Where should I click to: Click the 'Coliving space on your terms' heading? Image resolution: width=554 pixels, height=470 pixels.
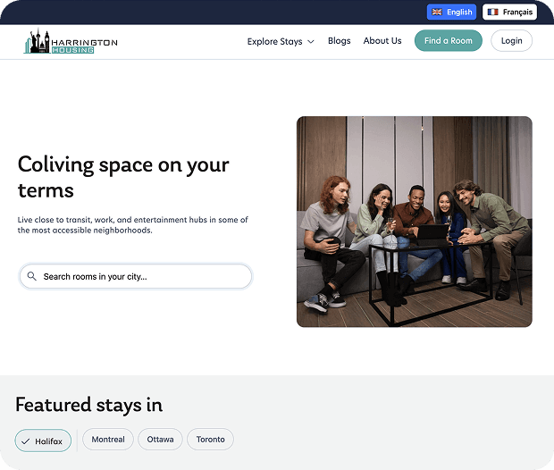(x=123, y=178)
